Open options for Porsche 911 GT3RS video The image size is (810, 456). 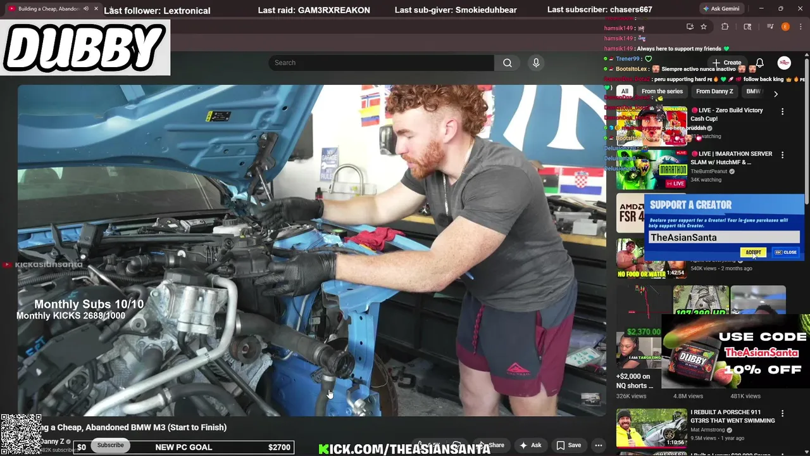(782, 414)
